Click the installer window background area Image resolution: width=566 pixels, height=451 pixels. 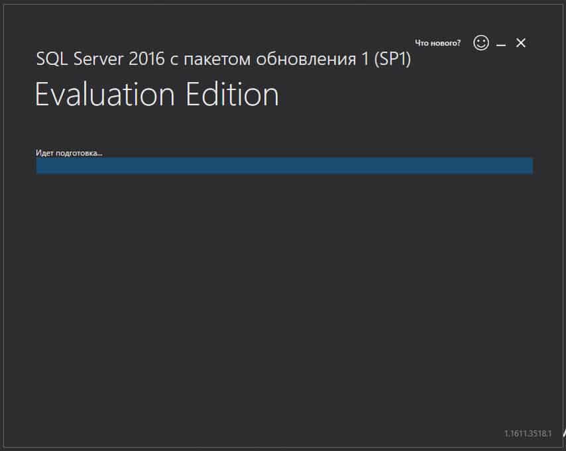tap(283, 298)
